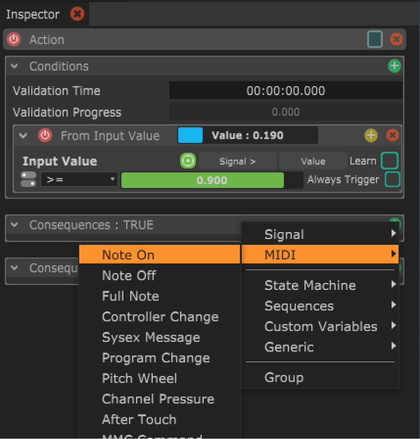Close the Inspector tab with red X
Image resolution: width=420 pixels, height=439 pixels.
[x=77, y=14]
